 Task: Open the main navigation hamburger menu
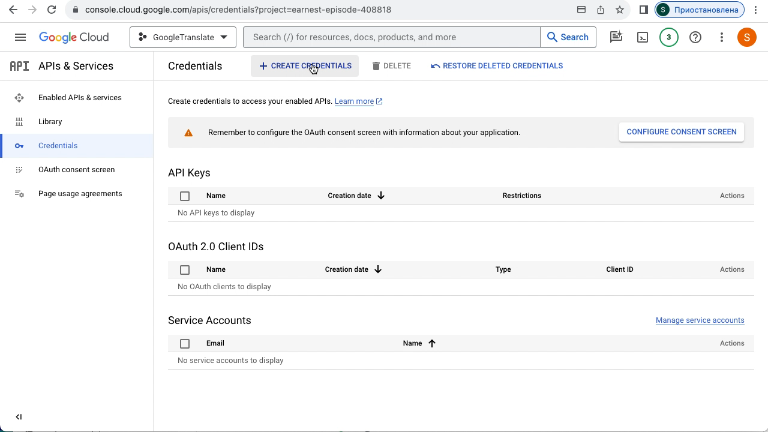pos(20,37)
